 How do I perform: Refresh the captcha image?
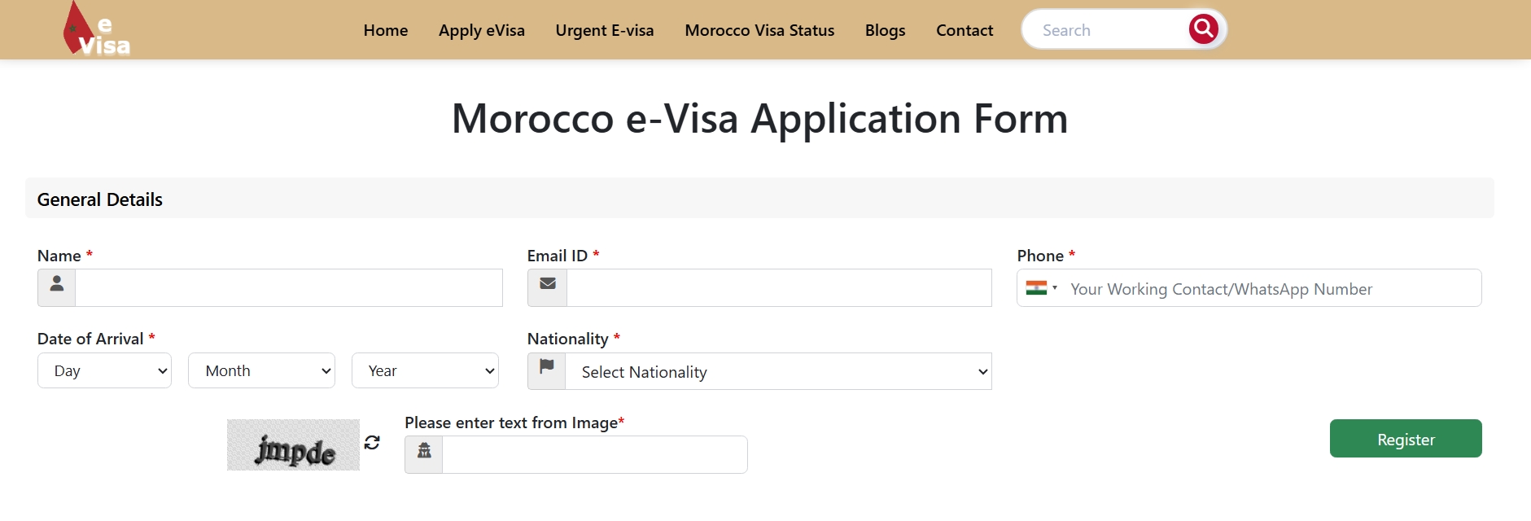pyautogui.click(x=372, y=442)
